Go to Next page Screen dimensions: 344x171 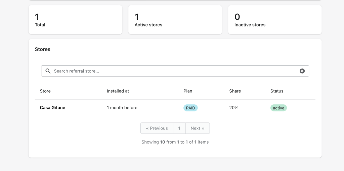coord(198,128)
